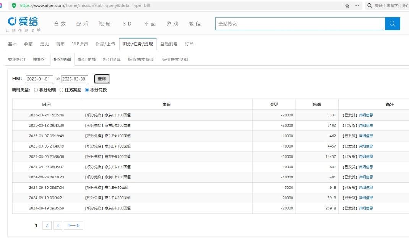Select the 任务奖励 radio button

click(62, 90)
